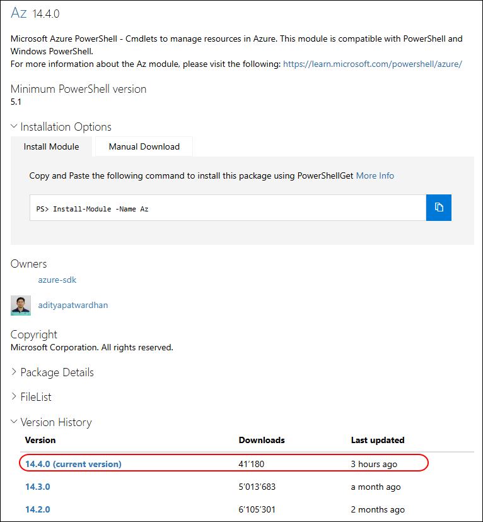Switch to the Manual Download tab

(144, 146)
